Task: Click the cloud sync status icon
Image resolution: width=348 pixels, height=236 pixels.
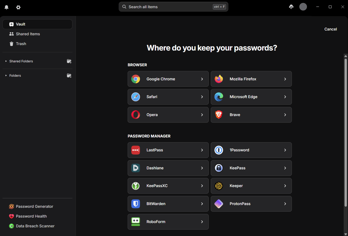Action: coord(291,7)
